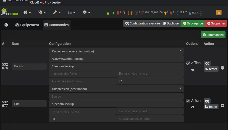Viewport: 228px width, 130px height.
Task: Click Tester button for the Backup command
Action: tap(211, 69)
